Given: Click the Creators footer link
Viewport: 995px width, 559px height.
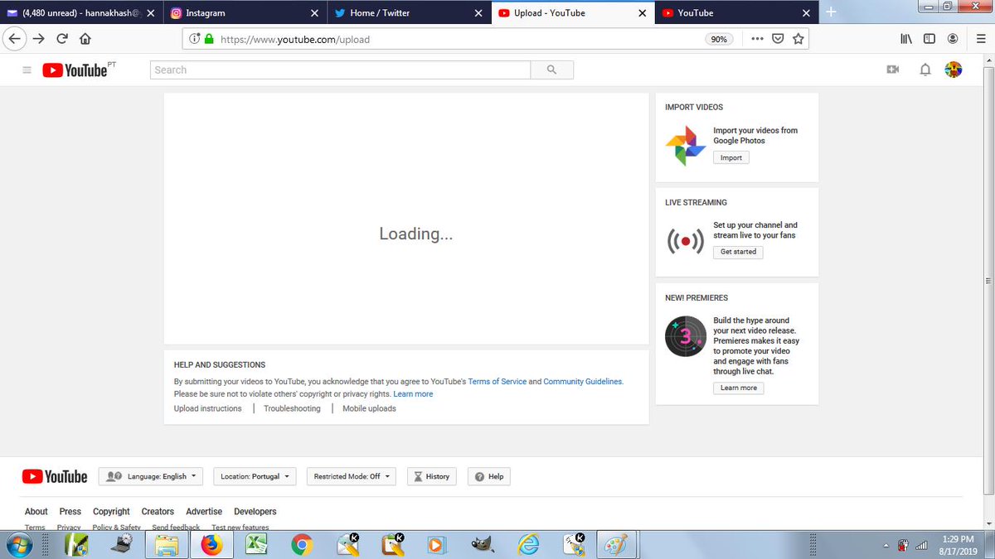Looking at the screenshot, I should 158,512.
